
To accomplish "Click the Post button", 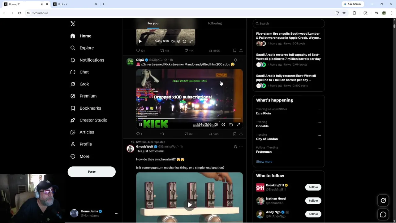I will pos(92,172).
